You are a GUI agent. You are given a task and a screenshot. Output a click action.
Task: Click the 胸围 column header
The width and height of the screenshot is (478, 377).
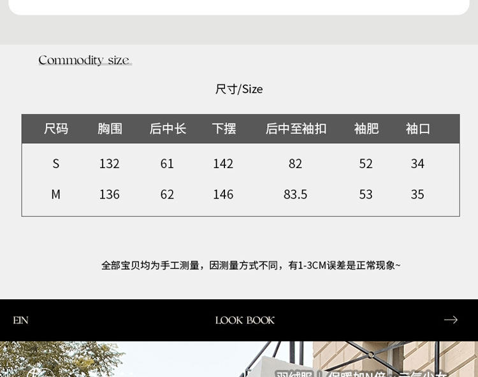(x=110, y=129)
